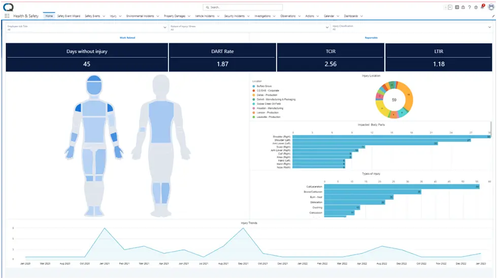Toggle the Work Related filter link

click(127, 38)
